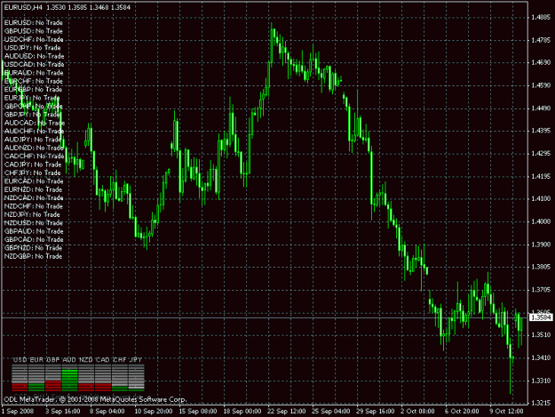Click the '1 Sep 2008' time axis label
This screenshot has height=417, width=555.
(18, 411)
